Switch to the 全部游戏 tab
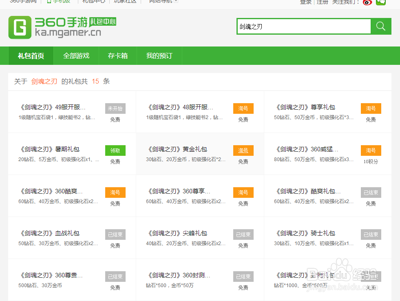Viewport: 400px width, 301px height. coord(76,55)
